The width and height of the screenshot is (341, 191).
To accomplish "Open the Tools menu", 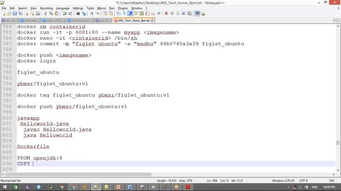I will point(90,8).
